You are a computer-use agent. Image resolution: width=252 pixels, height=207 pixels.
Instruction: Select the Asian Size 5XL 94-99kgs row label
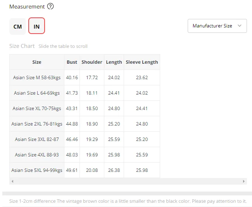[37, 170]
